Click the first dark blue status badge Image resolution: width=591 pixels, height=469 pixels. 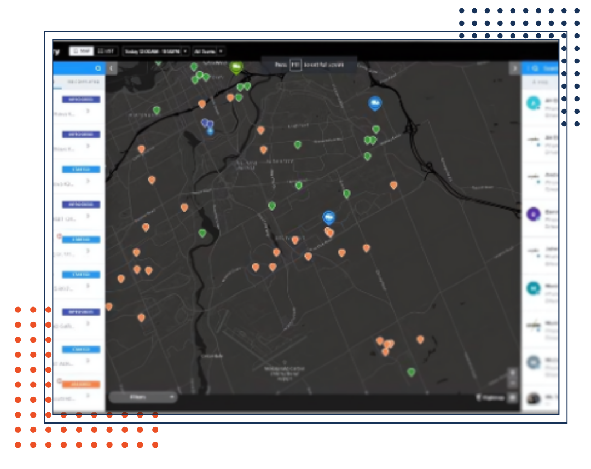click(81, 100)
